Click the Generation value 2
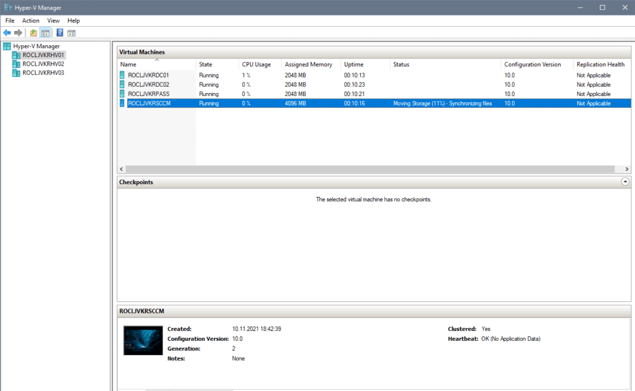This screenshot has width=635, height=391. [x=234, y=348]
